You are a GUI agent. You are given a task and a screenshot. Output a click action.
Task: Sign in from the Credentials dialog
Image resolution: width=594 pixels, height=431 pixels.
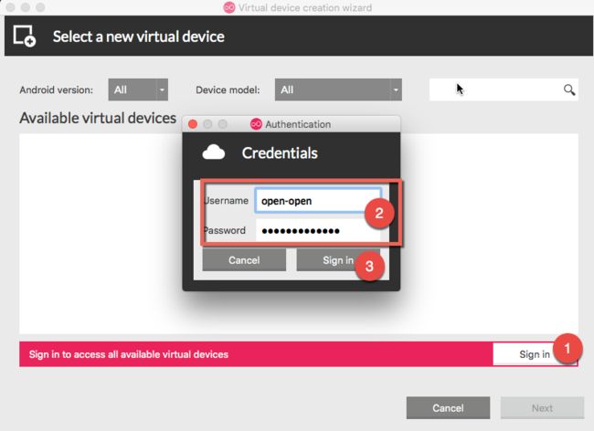pyautogui.click(x=338, y=260)
